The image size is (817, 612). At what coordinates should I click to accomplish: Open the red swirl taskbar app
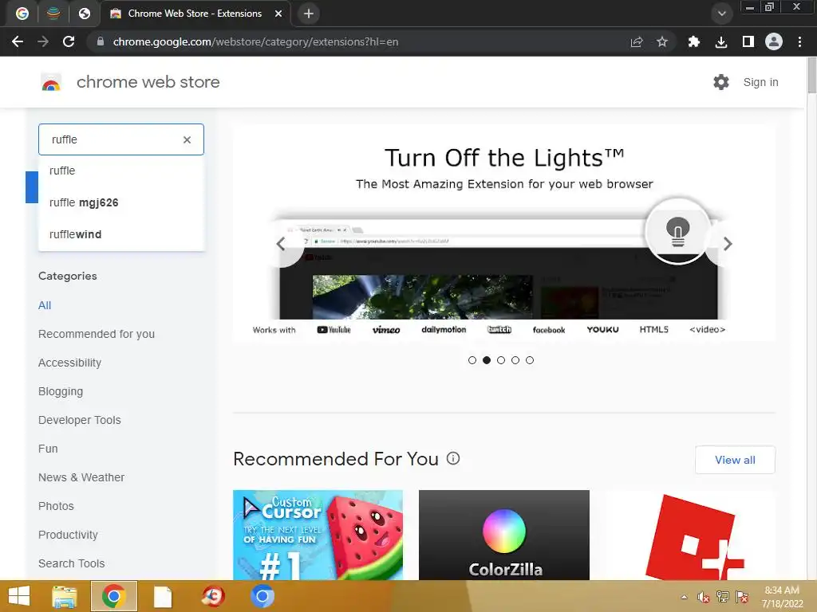coord(212,596)
